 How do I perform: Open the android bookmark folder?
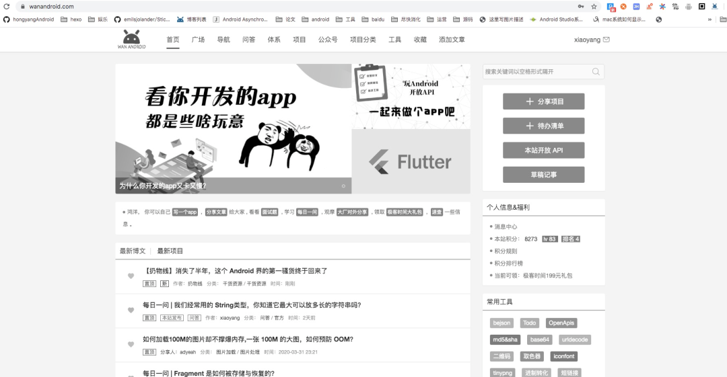pos(315,19)
